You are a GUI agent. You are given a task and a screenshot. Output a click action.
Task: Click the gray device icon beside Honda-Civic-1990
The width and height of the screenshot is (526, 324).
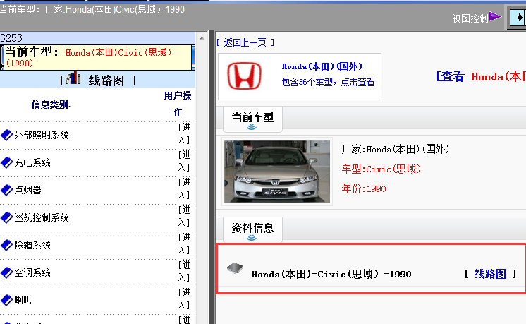(x=235, y=268)
